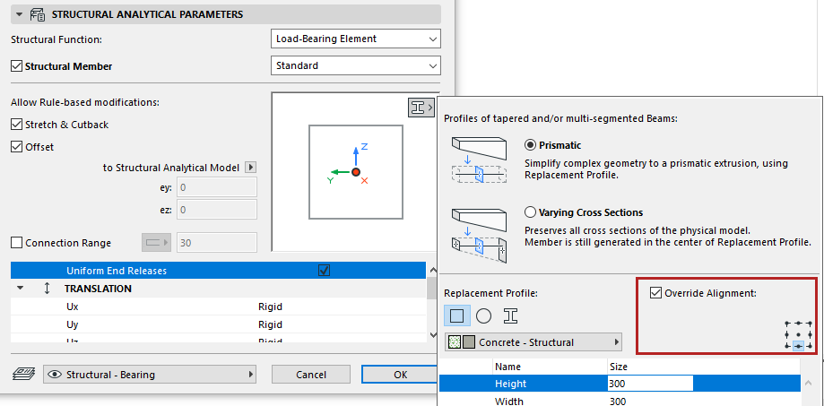Click the translation arrows icon
The width and height of the screenshot is (824, 406).
click(47, 289)
